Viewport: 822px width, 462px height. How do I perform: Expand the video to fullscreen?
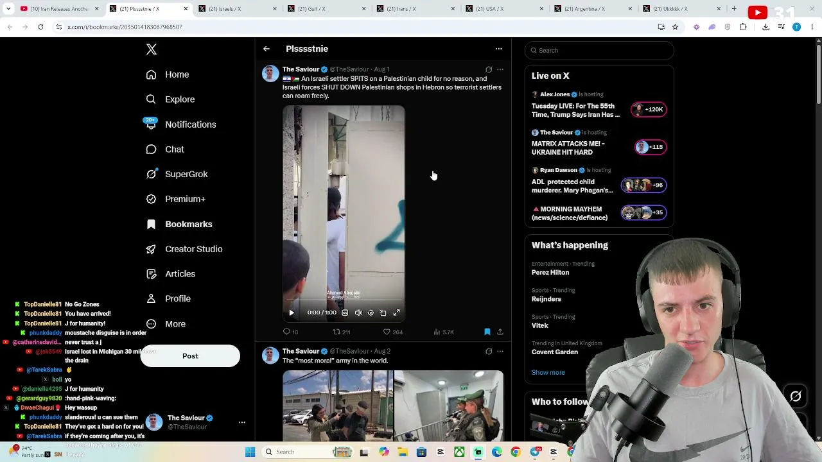396,312
